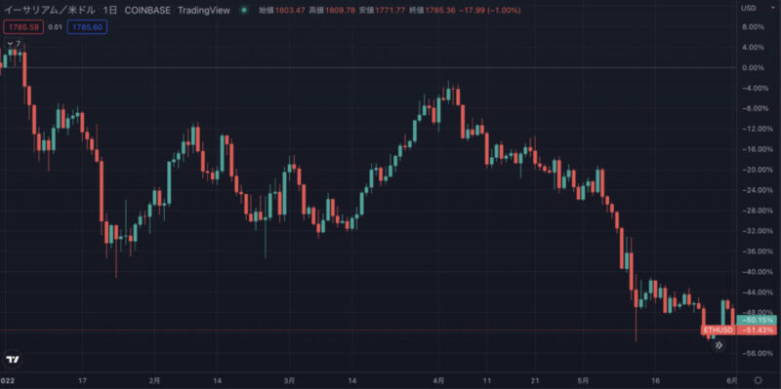Click the ETHUSD price line label
Image resolution: width=781 pixels, height=389 pixels.
click(x=718, y=330)
